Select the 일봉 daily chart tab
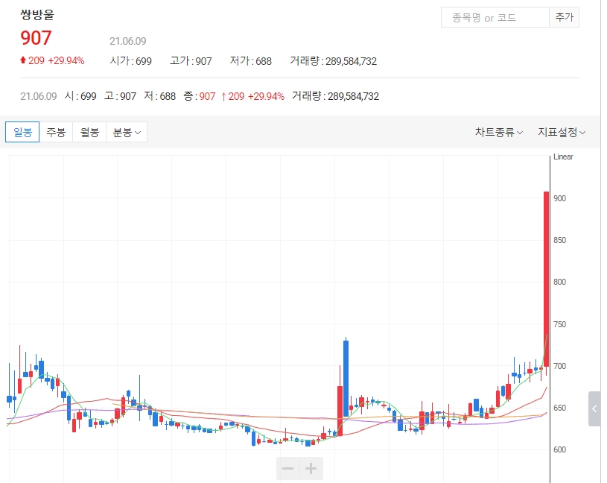 [22, 132]
